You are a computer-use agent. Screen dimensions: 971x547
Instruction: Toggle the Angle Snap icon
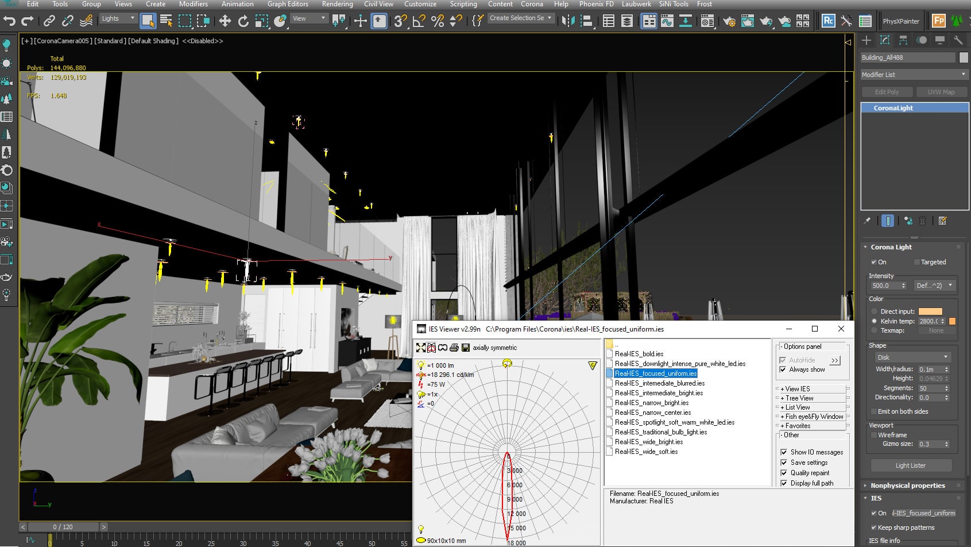pos(419,21)
